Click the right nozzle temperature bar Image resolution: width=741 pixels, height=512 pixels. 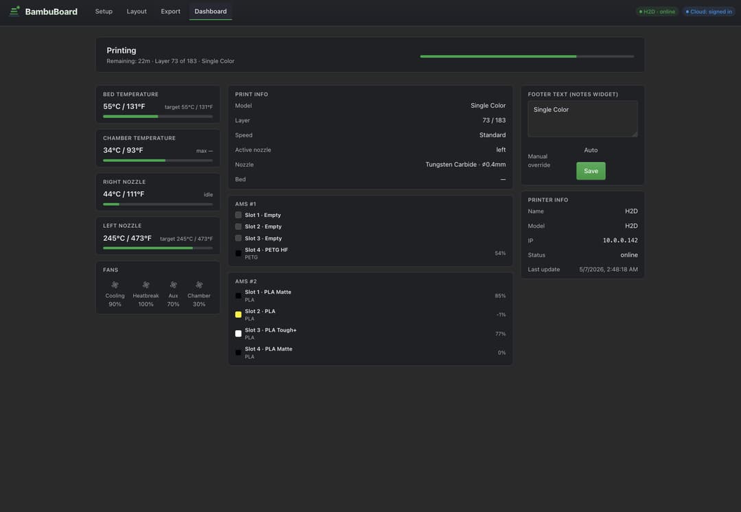(x=158, y=205)
